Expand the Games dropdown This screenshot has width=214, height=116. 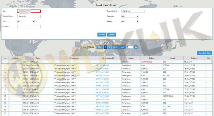130,22
